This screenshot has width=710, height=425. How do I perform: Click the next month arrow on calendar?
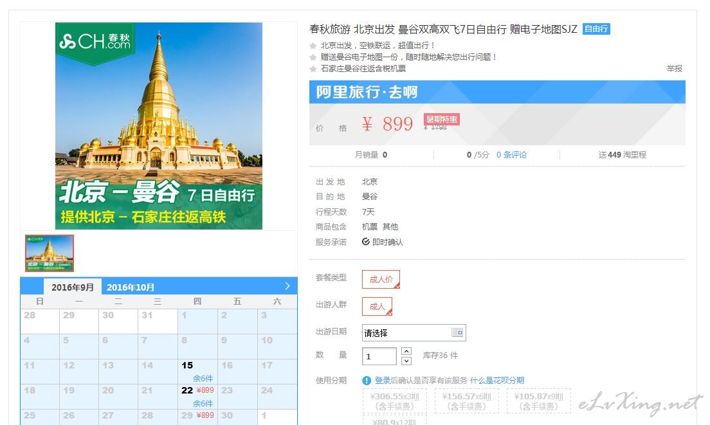tap(287, 286)
